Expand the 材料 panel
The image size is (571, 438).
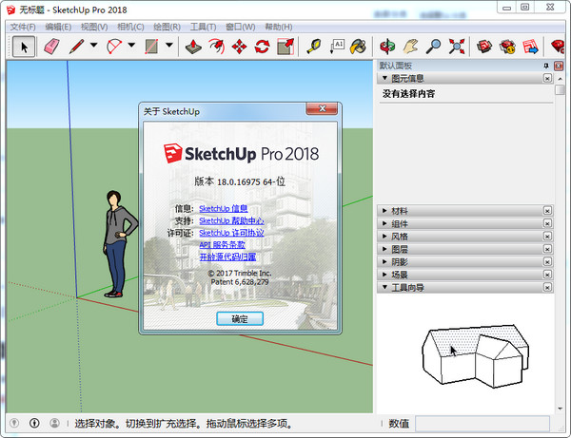pyautogui.click(x=400, y=210)
